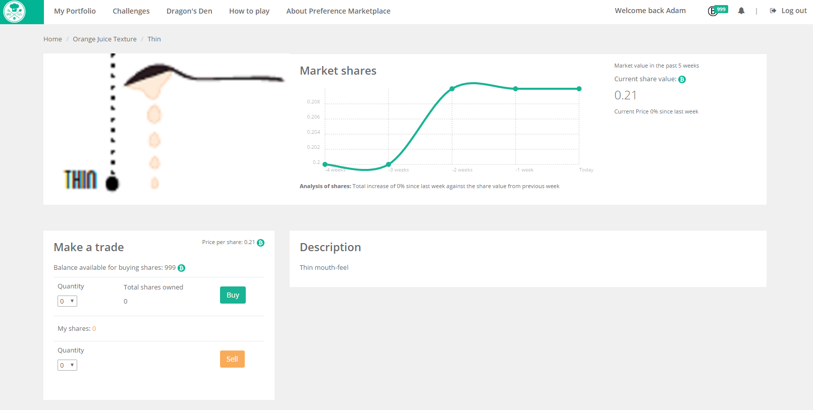Open the Sell quantity dropdown
This screenshot has height=410, width=813.
point(67,365)
